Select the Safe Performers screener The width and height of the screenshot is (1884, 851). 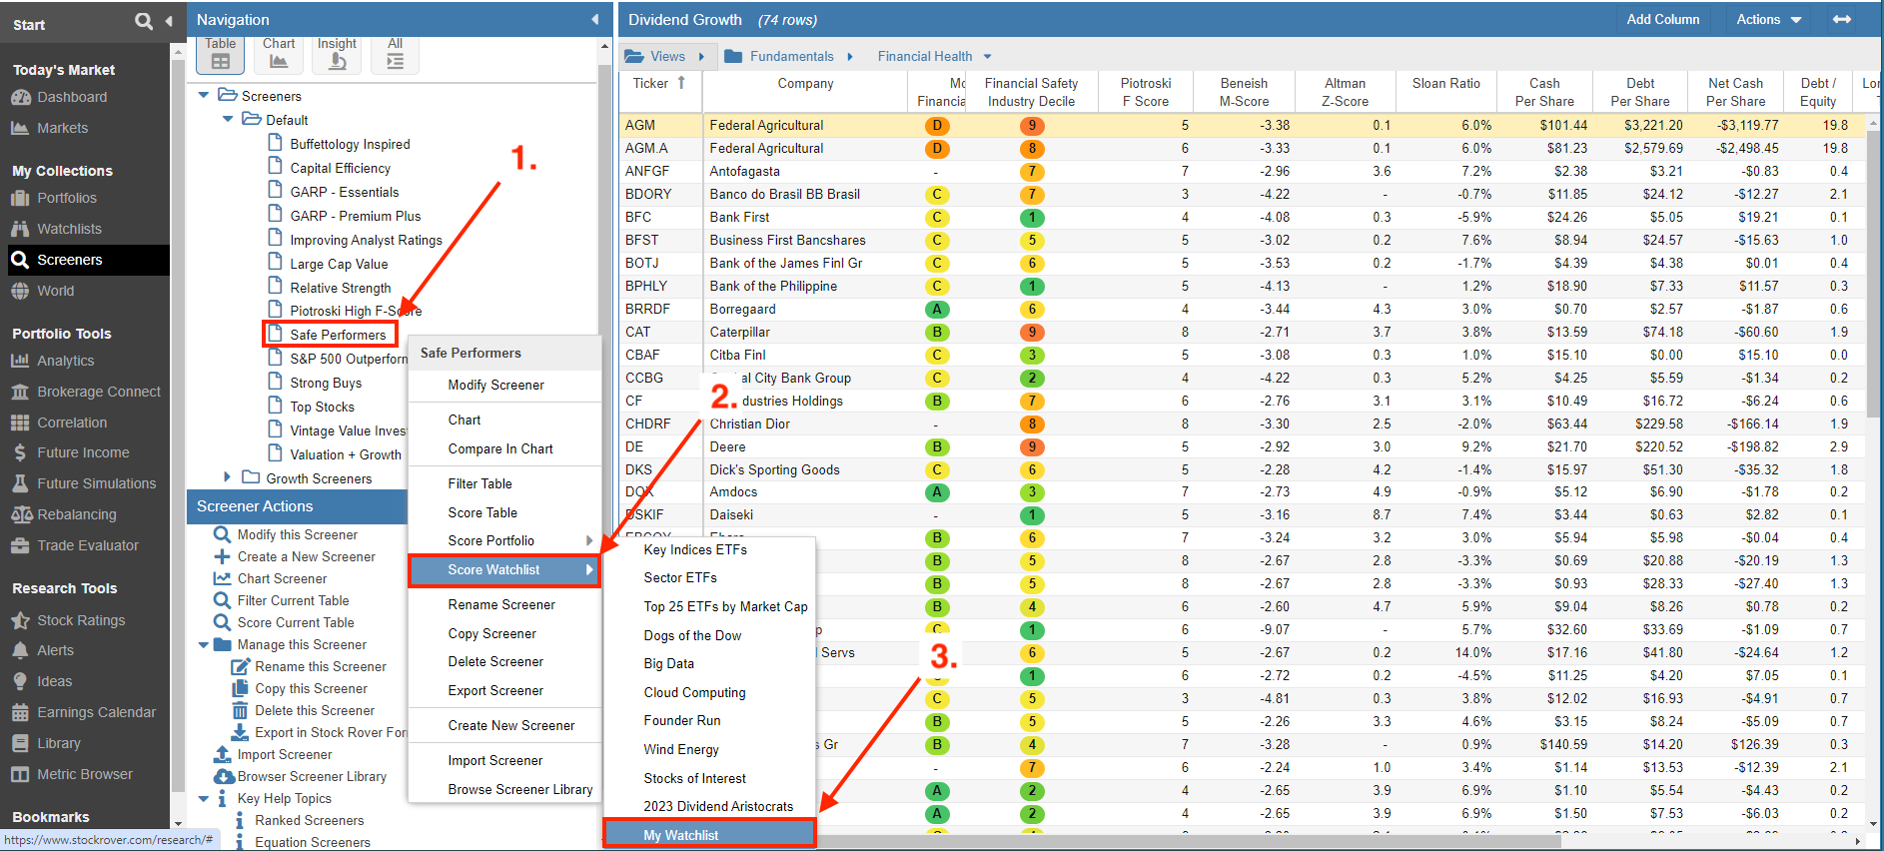click(338, 335)
